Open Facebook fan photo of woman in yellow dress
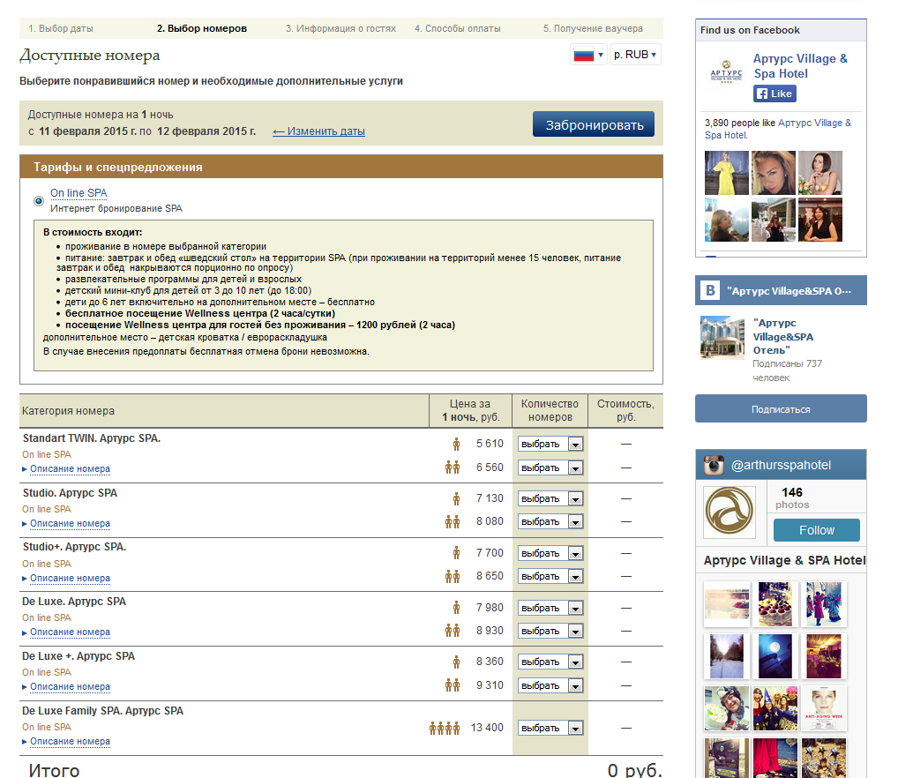The height and width of the screenshot is (778, 898). pyautogui.click(x=726, y=173)
